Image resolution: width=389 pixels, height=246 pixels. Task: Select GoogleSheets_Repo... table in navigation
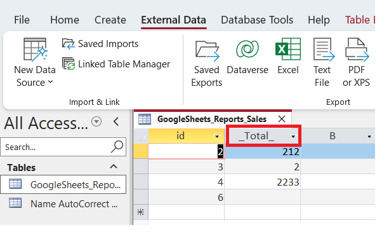(x=63, y=184)
